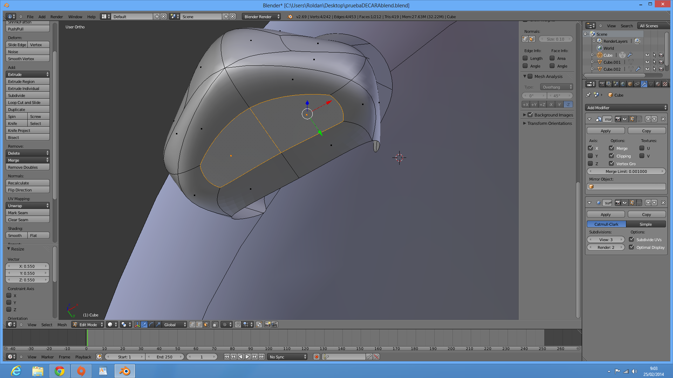This screenshot has width=673, height=378.
Task: Open the Material properties tab icon
Action: click(658, 84)
